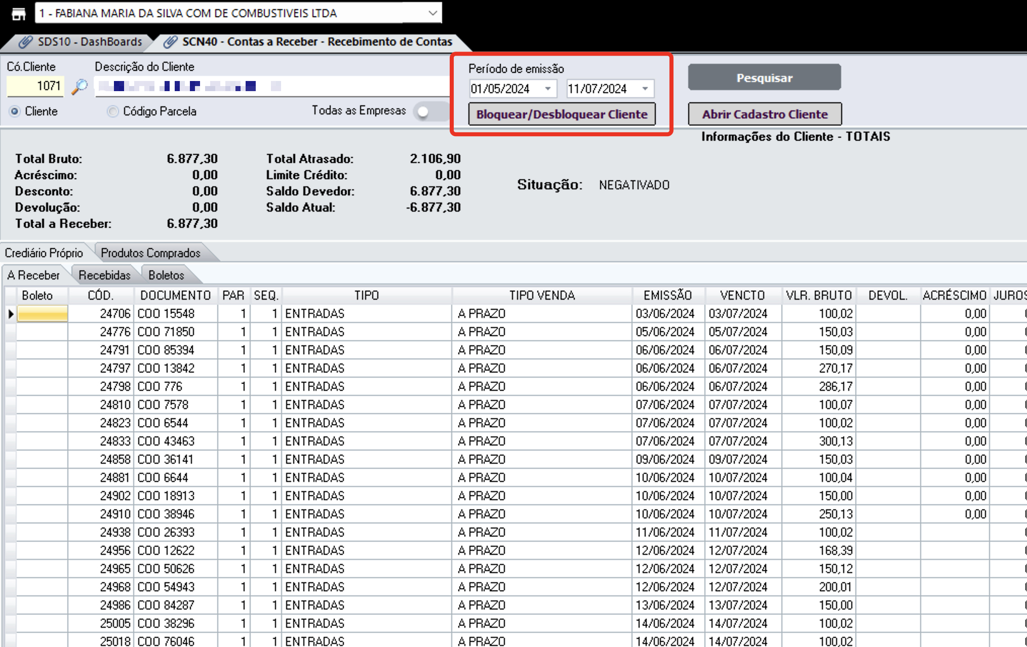Image resolution: width=1027 pixels, height=647 pixels.
Task: Click the highlighted Boleto cell in first row
Action: [x=43, y=314]
